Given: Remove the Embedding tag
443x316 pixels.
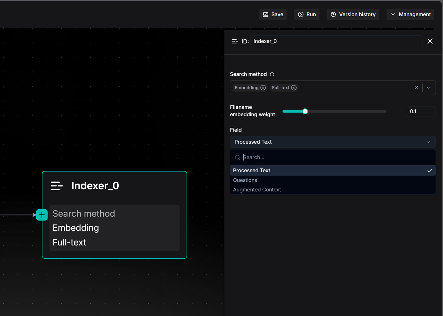Looking at the screenshot, I should (263, 88).
